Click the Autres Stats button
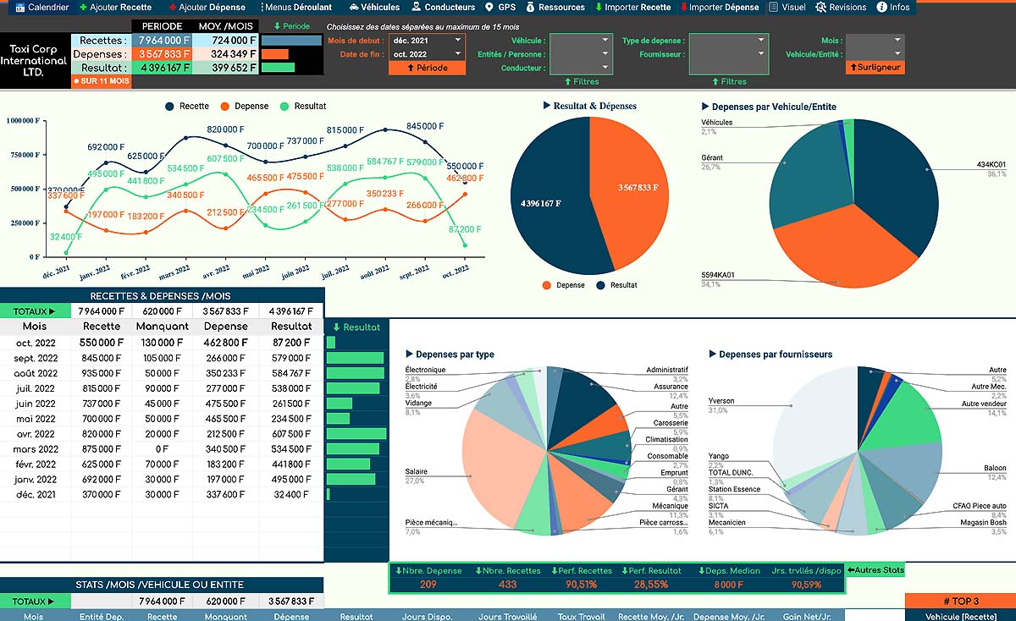Image resolution: width=1016 pixels, height=621 pixels. click(875, 570)
